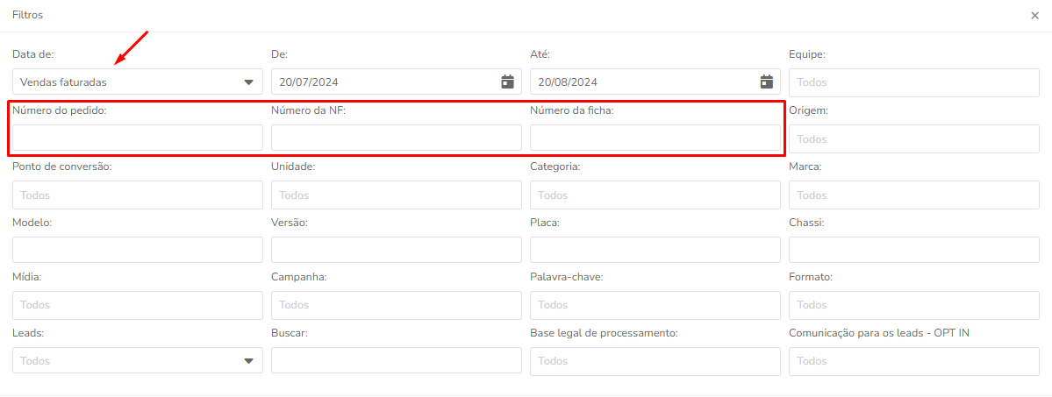This screenshot has height=397, width=1052.
Task: Click the Número da ficha input
Action: click(x=655, y=138)
